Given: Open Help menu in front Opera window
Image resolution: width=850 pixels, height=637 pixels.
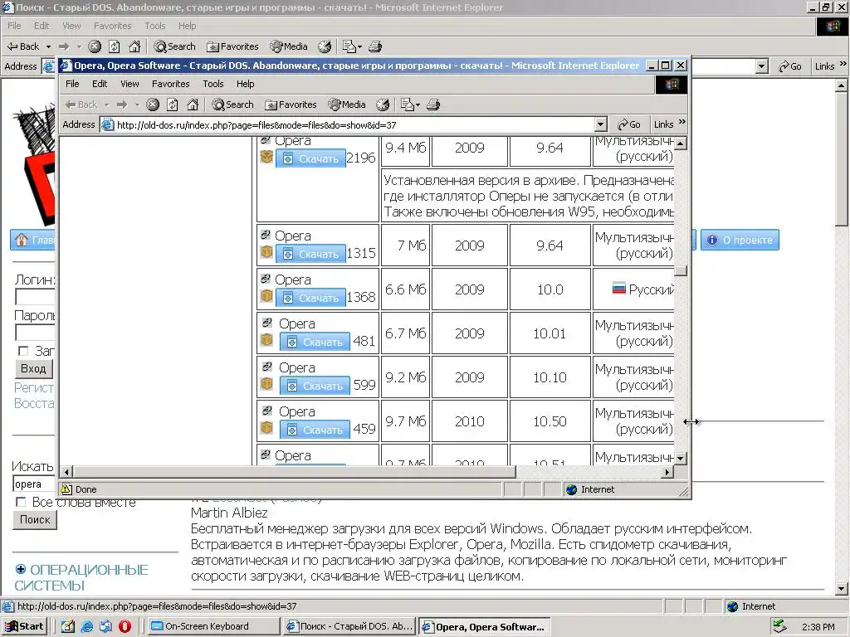Looking at the screenshot, I should (x=245, y=84).
